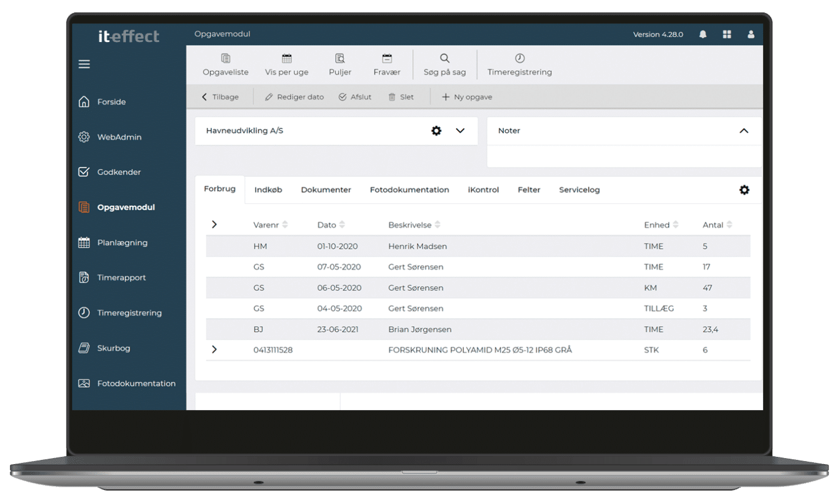840x500 pixels.
Task: Open the hamburger menu in sidebar
Action: point(84,64)
